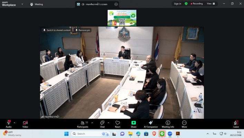Click Switch to shared content
This screenshot has width=244, height=138.
57,30
